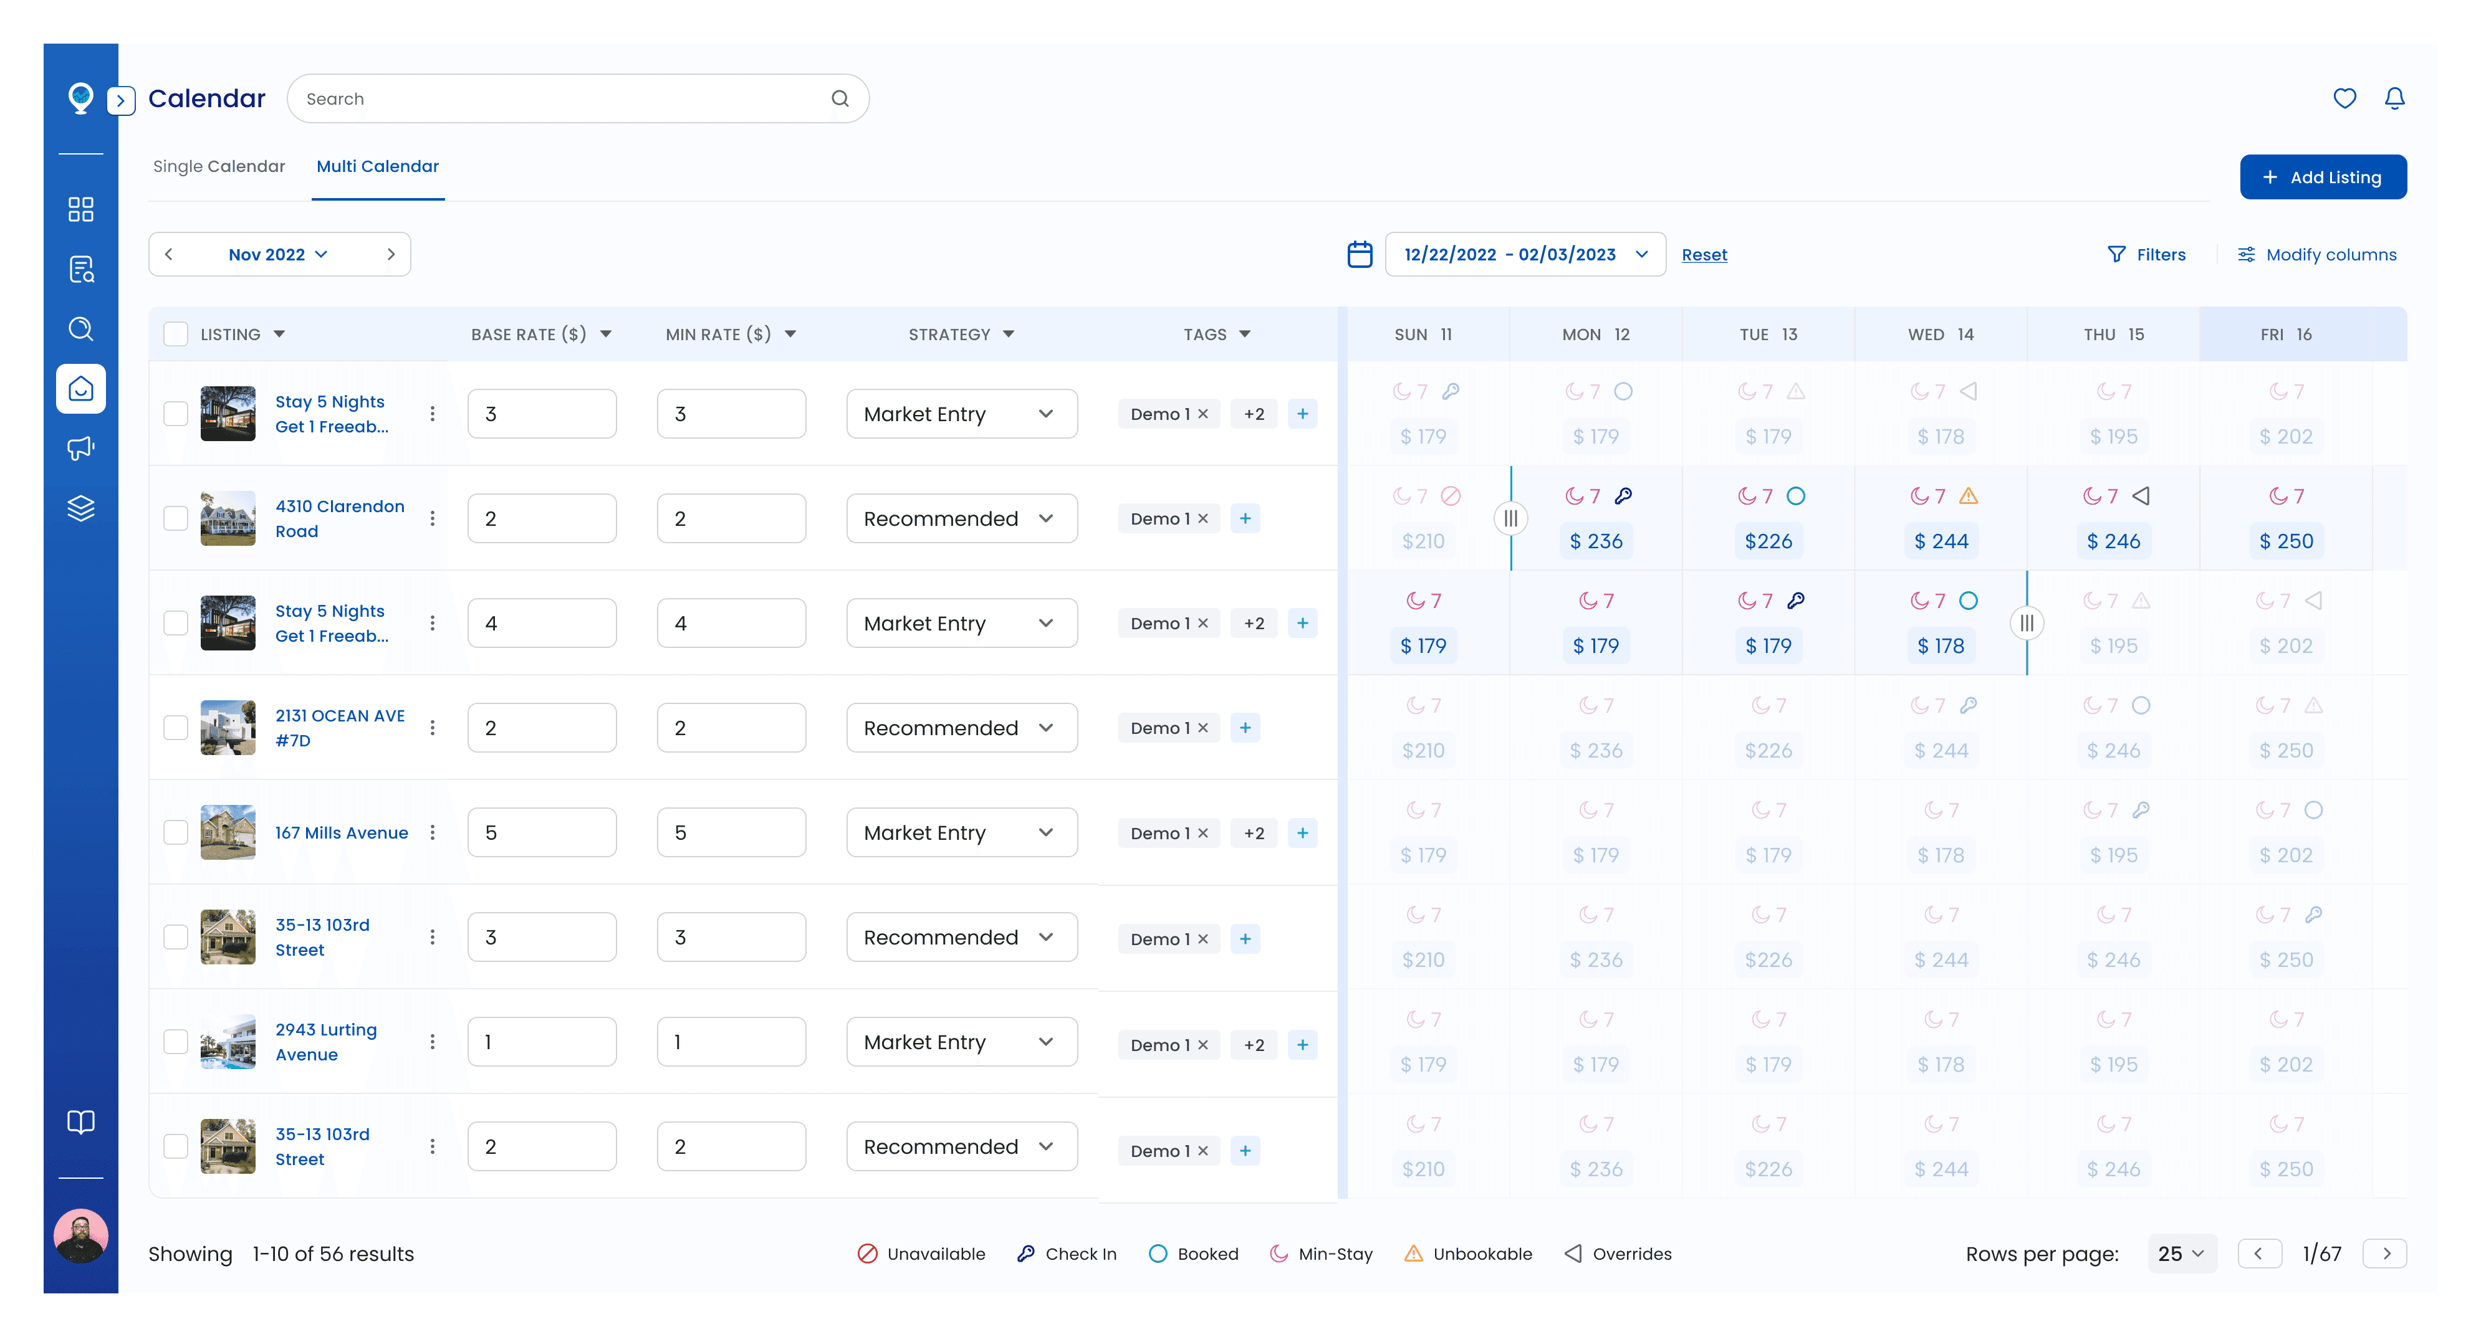Switch to the Single Calendar tab
2481x1337 pixels.
(x=219, y=166)
